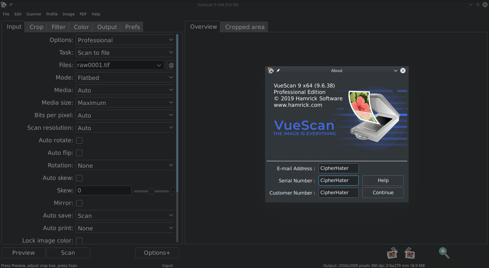Image resolution: width=489 pixels, height=268 pixels.
Task: Click the Scan button
Action: tap(68, 253)
